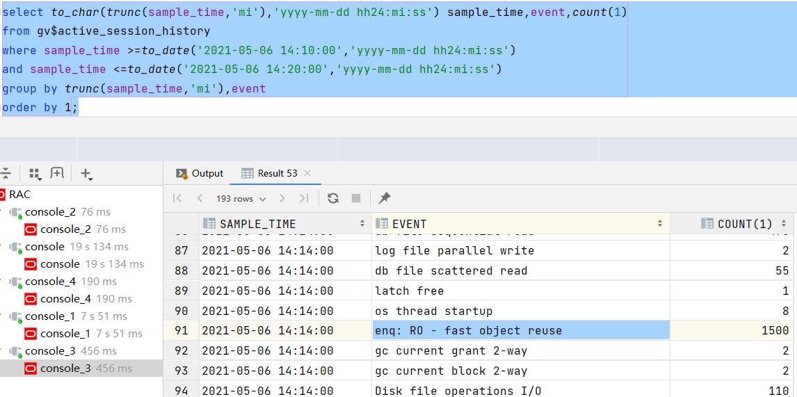Sort by SAMPLE_TIME column header
The image size is (797, 397).
pyautogui.click(x=284, y=224)
